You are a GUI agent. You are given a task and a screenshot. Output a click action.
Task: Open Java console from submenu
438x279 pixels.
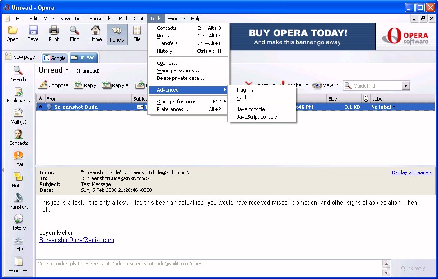262,109
